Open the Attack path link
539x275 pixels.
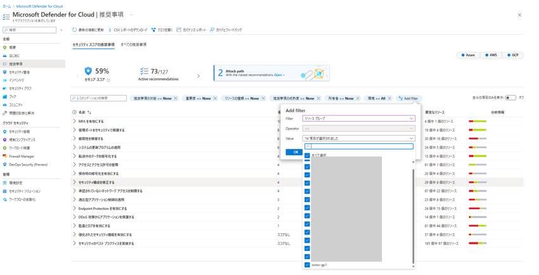[279, 75]
